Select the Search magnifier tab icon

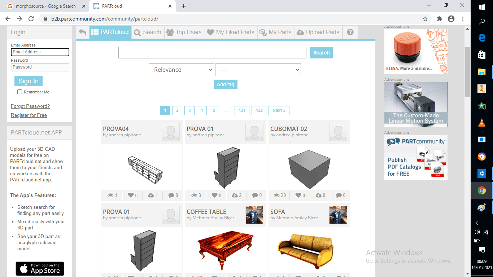tap(137, 32)
